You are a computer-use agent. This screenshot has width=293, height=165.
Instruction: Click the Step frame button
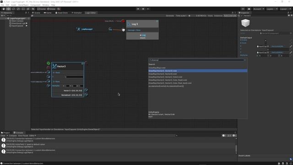(x=148, y=9)
